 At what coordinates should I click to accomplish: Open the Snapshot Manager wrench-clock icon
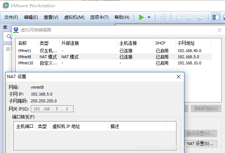(200, 17)
